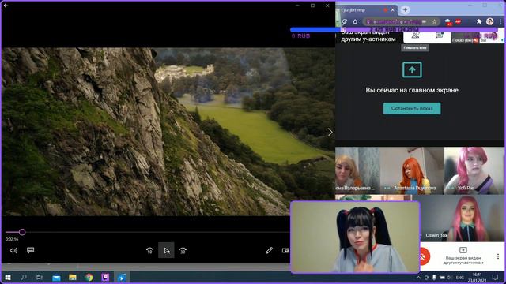
Task: Close the active Meet browser tab
Action: click(392, 10)
